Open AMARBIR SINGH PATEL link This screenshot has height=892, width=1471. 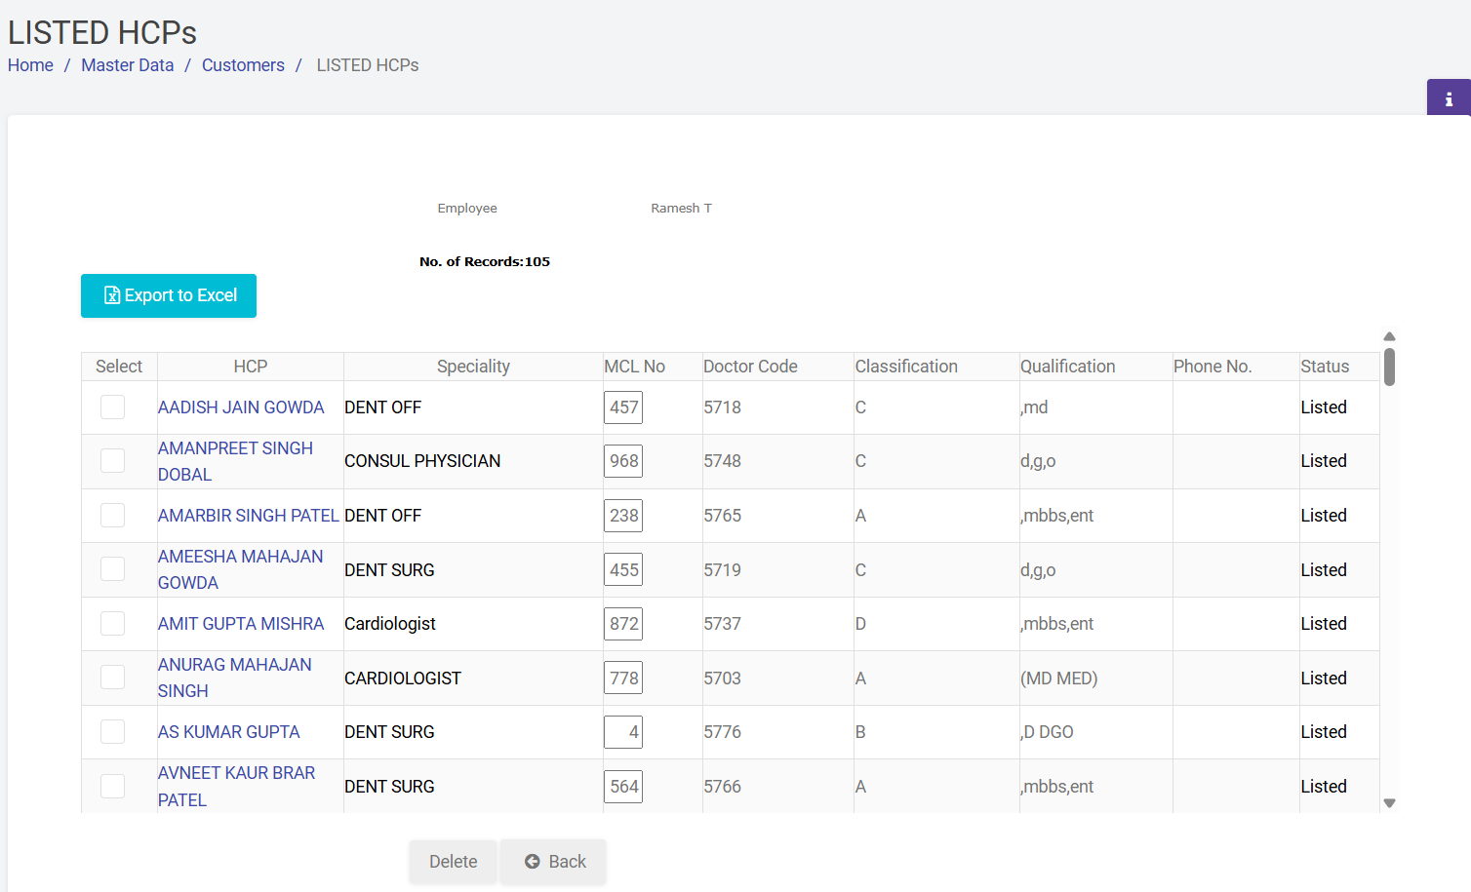(x=249, y=516)
